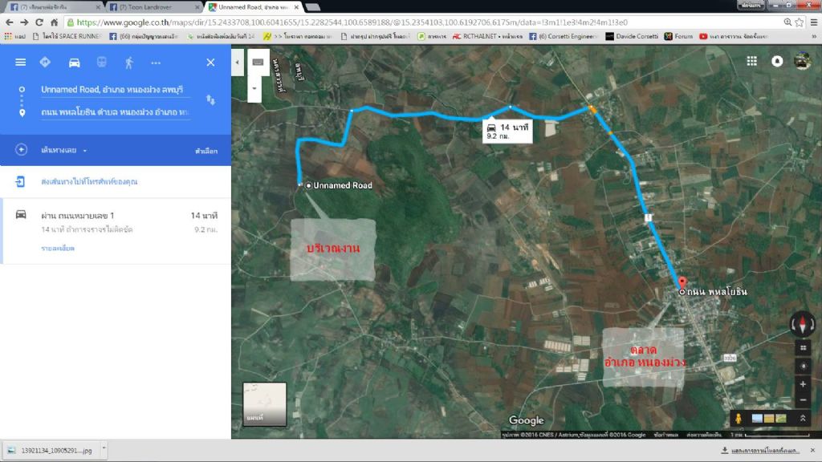Viewport: 822px width, 462px height.
Task: Reset map orientation with compass
Action: coord(802,323)
